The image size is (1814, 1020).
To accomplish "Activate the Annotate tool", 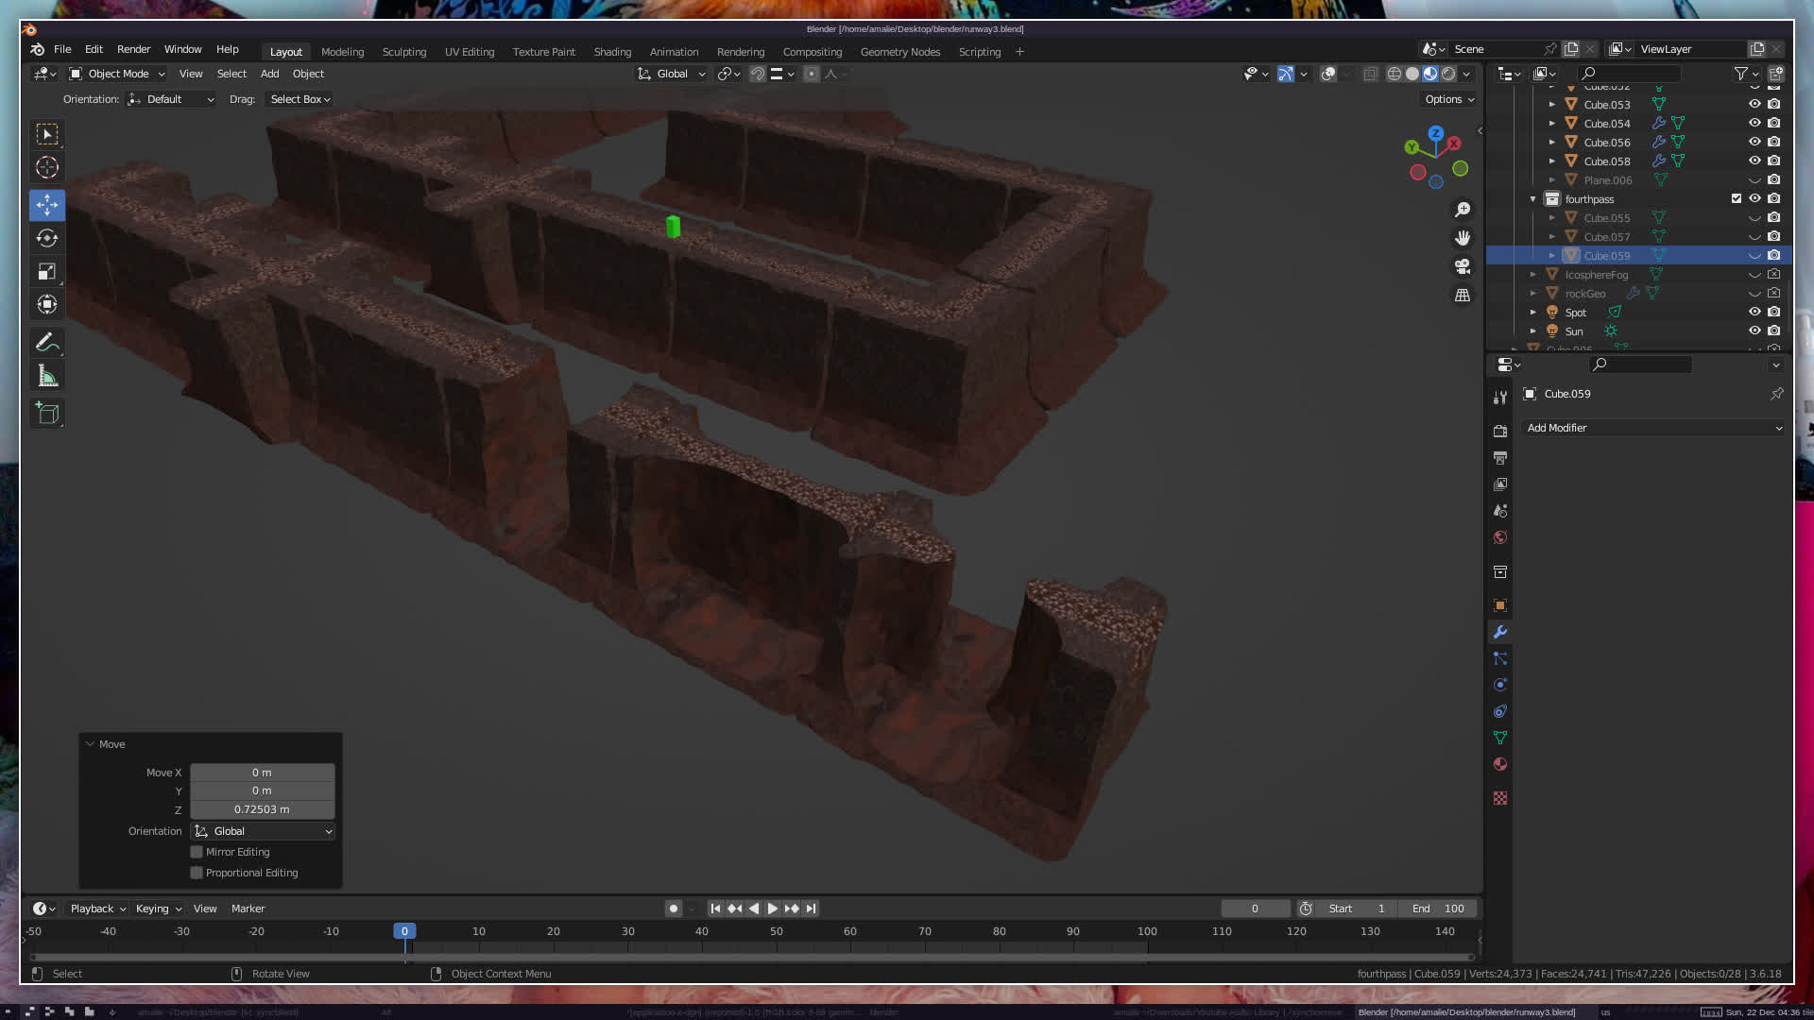I will (47, 343).
